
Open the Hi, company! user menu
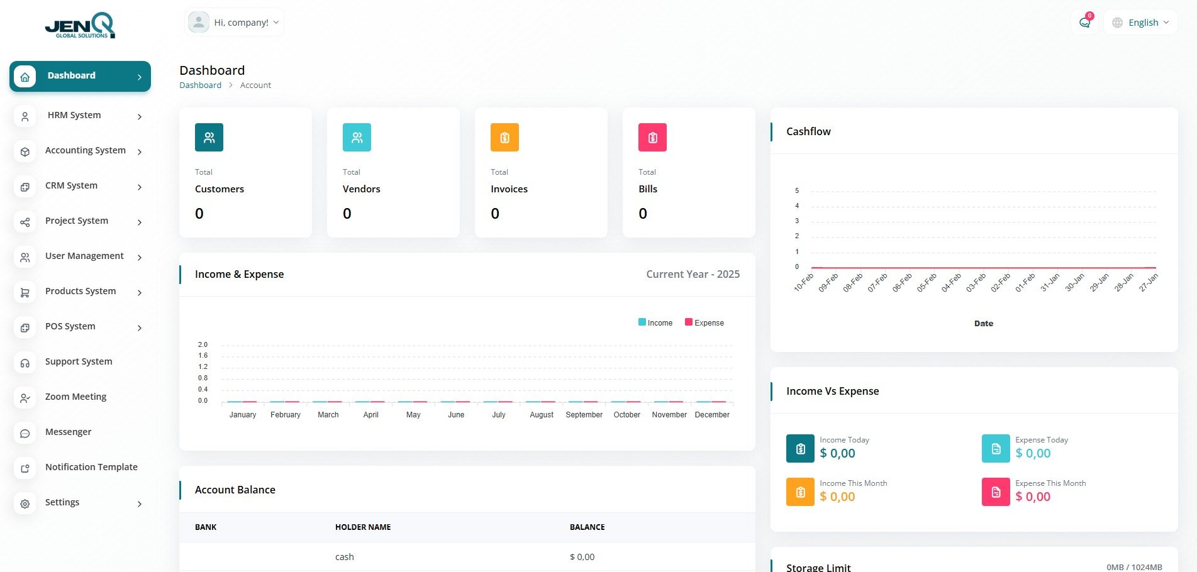click(x=234, y=23)
